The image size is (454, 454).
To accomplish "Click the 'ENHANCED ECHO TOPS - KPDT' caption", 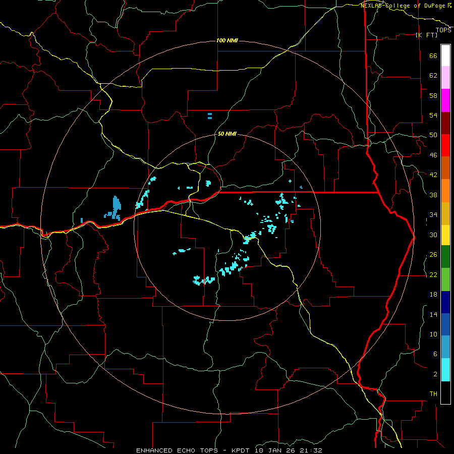I will click(x=194, y=450).
